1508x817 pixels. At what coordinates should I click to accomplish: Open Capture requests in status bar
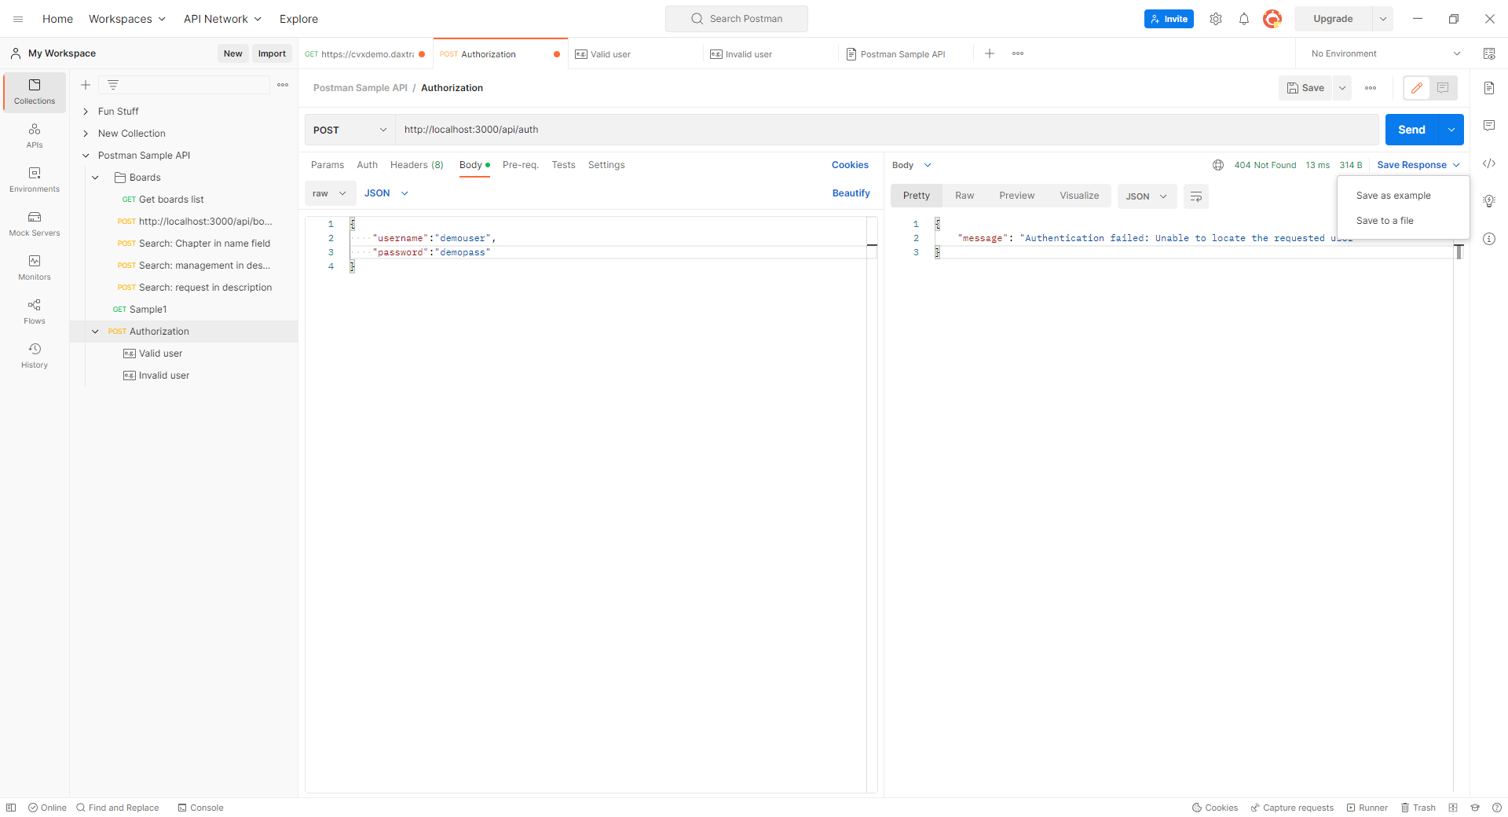(1292, 808)
